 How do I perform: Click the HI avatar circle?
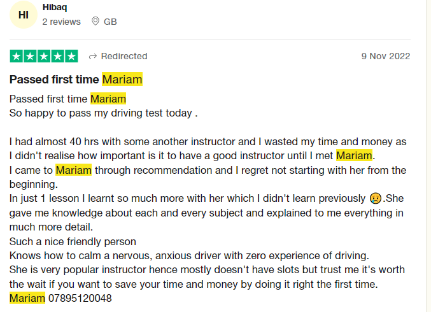(24, 15)
